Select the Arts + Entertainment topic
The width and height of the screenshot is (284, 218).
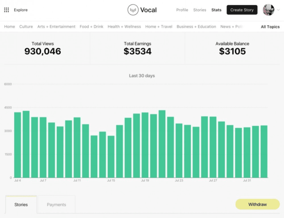(x=56, y=27)
